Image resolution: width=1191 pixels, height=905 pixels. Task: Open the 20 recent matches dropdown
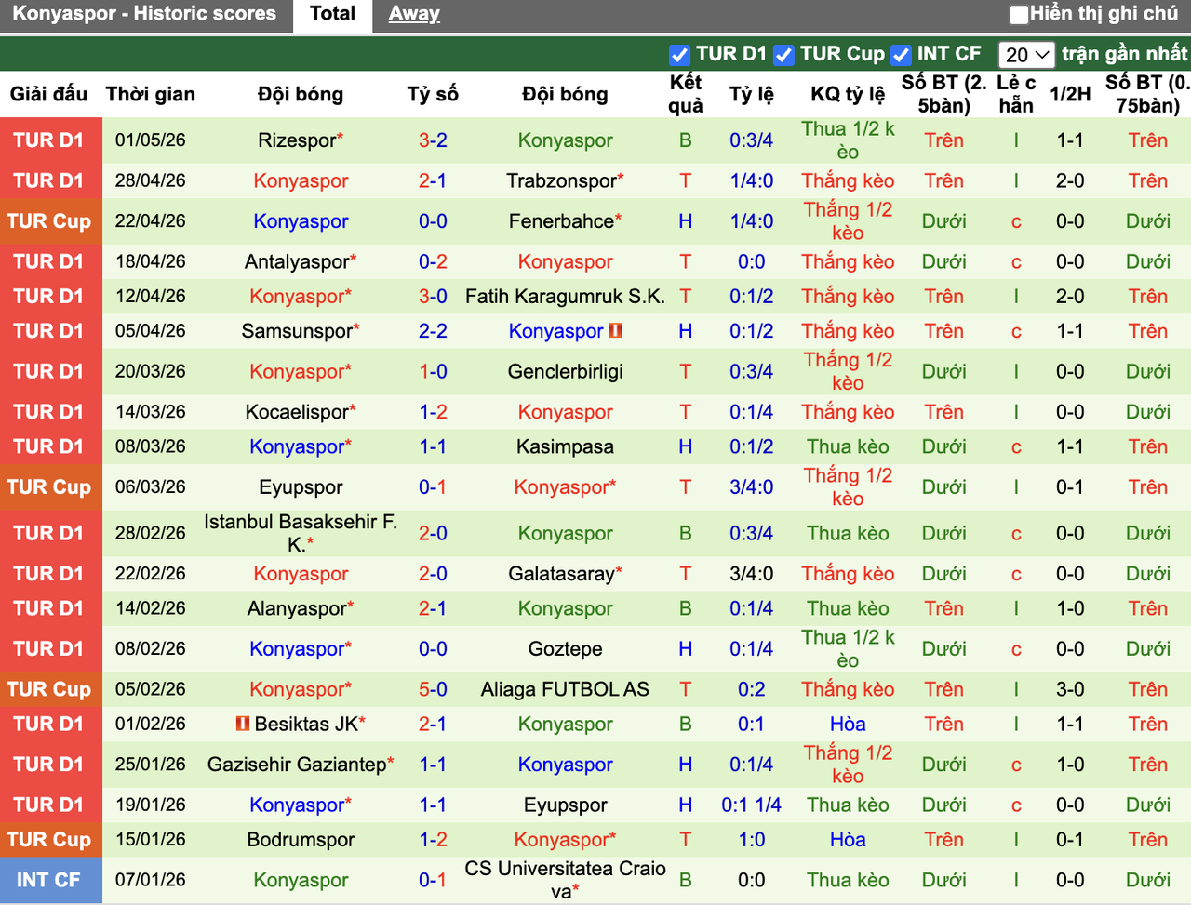point(1026,55)
